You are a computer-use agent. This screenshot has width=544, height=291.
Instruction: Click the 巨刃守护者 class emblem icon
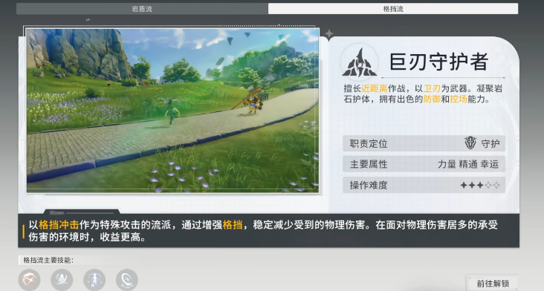coord(359,63)
